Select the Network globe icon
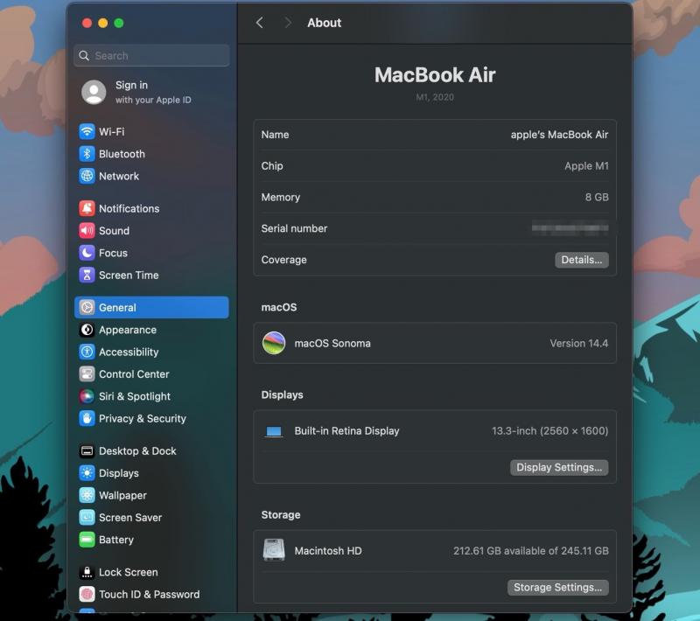The image size is (700, 621). point(87,176)
